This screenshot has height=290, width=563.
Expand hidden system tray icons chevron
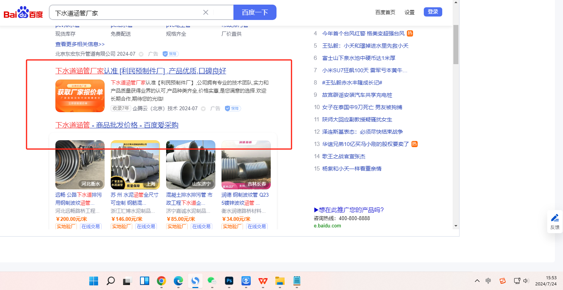[477, 281]
